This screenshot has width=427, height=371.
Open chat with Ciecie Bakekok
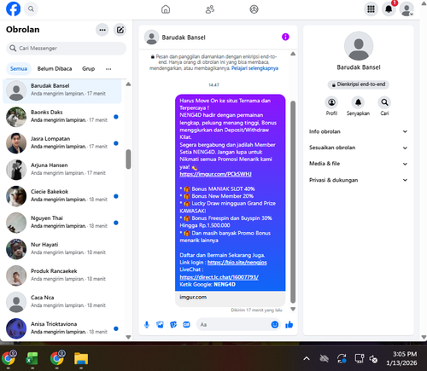62,195
